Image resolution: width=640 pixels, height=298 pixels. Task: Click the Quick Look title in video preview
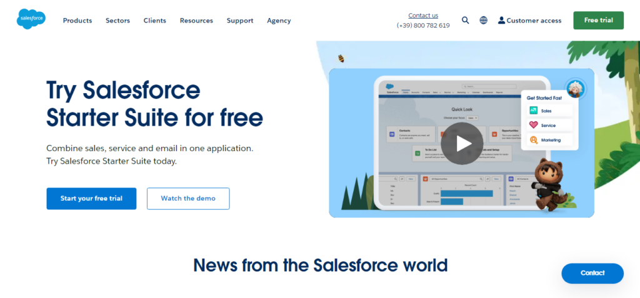tap(462, 109)
